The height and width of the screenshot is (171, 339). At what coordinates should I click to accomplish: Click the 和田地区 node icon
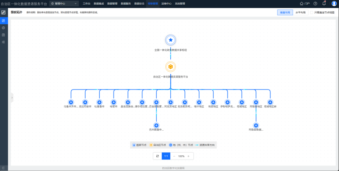[213, 102]
